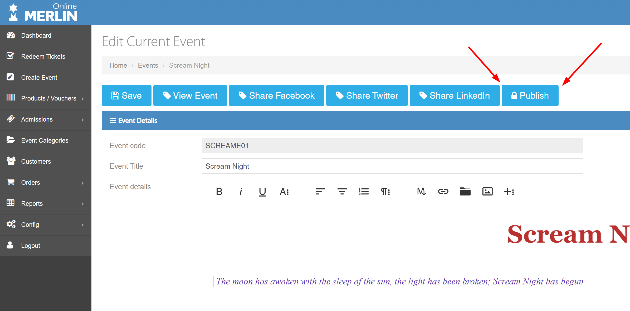Open paragraph format options icon

tap(385, 192)
